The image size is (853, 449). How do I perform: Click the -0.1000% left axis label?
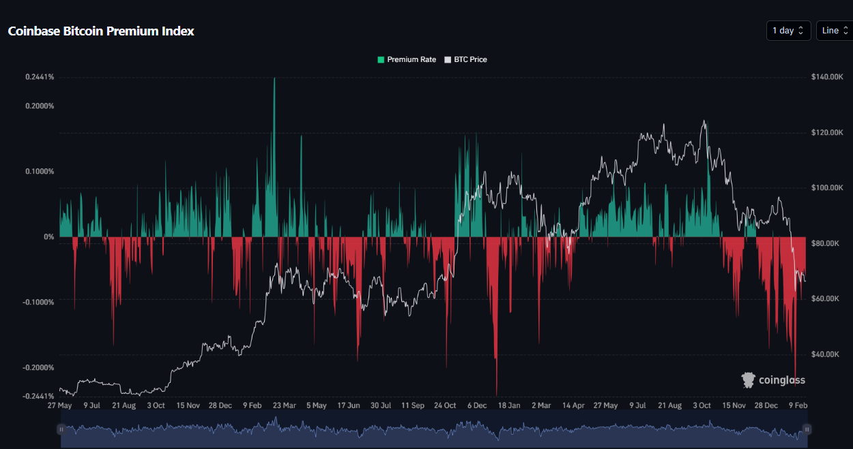pyautogui.click(x=38, y=303)
